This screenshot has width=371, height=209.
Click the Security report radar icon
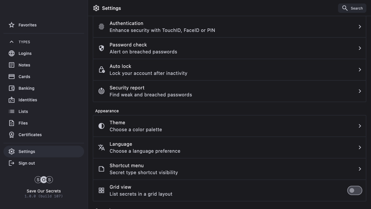[x=101, y=91]
